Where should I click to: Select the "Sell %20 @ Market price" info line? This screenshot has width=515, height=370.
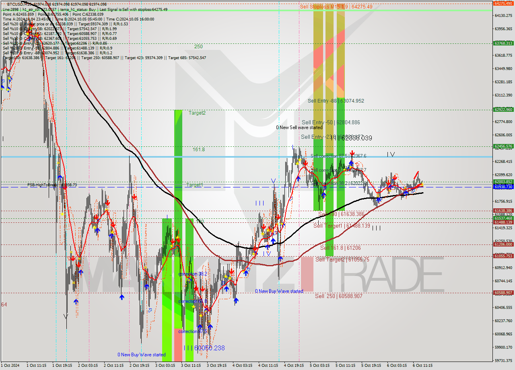pyautogui.click(x=65, y=24)
